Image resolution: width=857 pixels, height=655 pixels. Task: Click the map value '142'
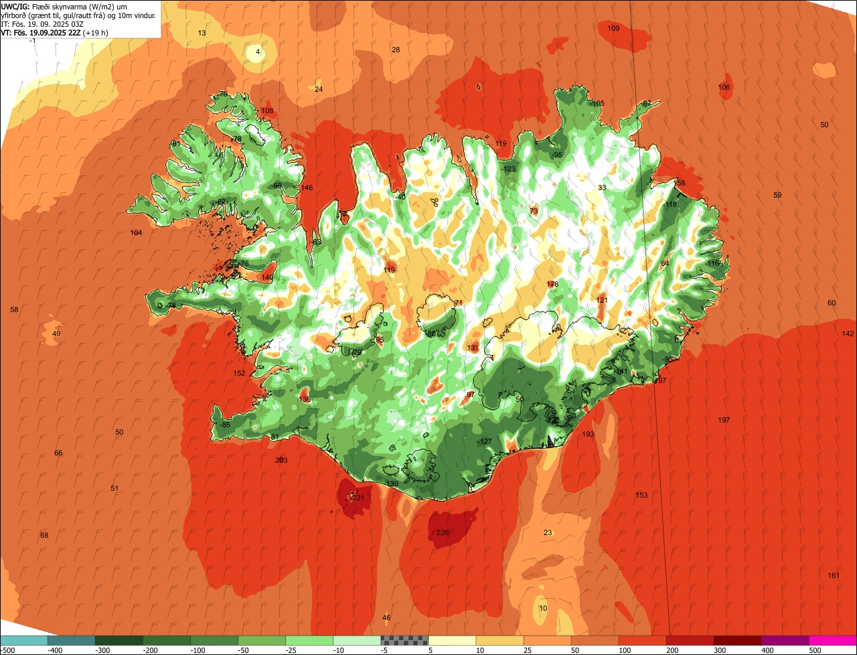[848, 334]
